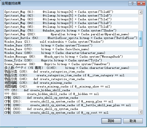Select the Window_Base (188) character result
The image size is (147, 128).
tap(71, 53)
